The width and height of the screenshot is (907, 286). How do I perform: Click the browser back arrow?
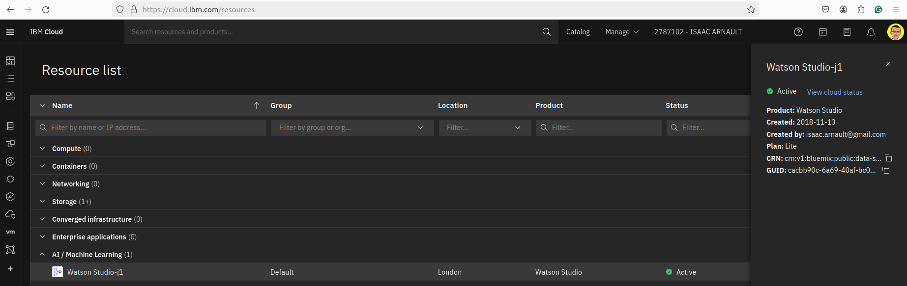[10, 9]
